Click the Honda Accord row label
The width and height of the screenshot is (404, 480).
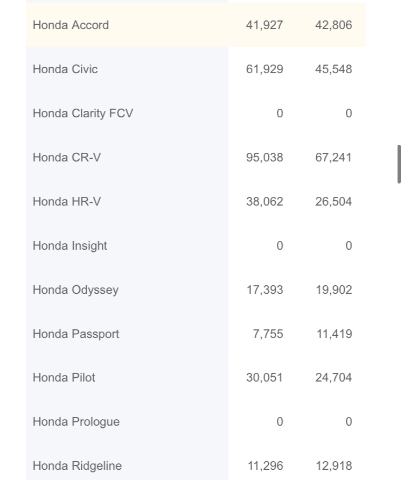[x=71, y=25]
